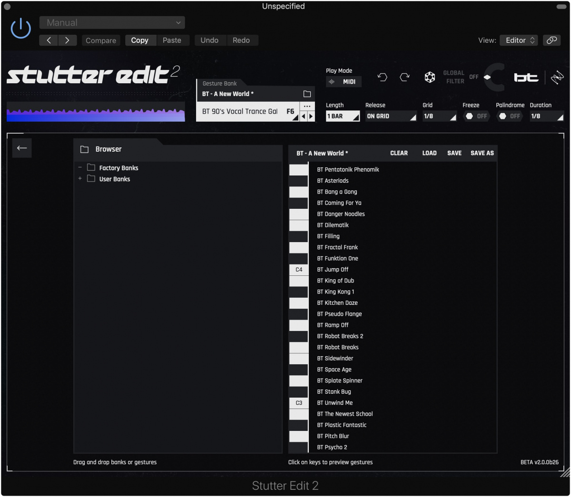
Task: Collapse the Factory Banks tree node
Action: [x=80, y=167]
